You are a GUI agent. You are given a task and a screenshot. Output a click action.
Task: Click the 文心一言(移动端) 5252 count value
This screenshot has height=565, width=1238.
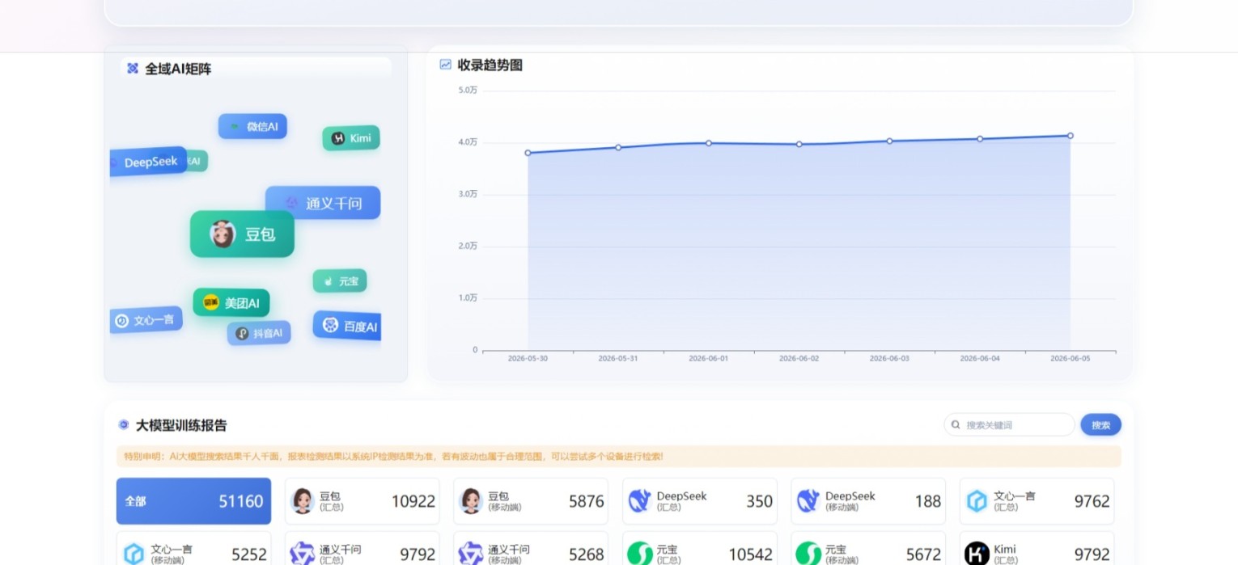[249, 554]
